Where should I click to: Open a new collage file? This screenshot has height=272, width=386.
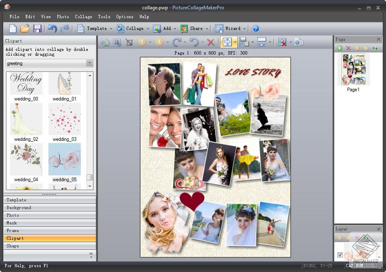13,28
